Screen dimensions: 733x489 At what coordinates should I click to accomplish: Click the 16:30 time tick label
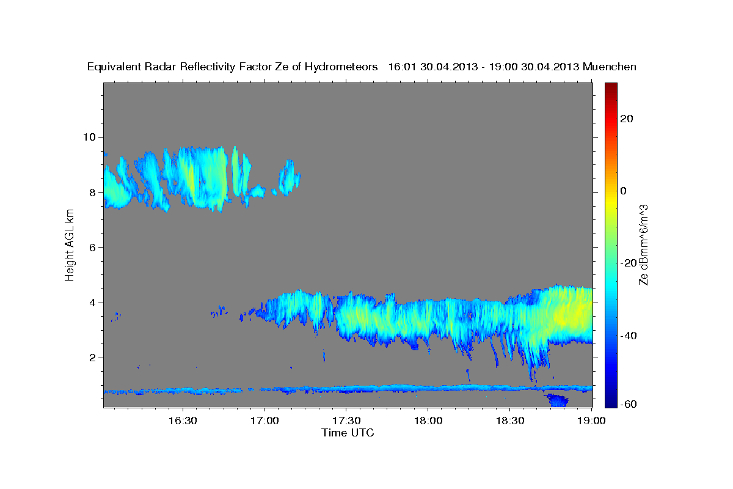click(x=182, y=421)
